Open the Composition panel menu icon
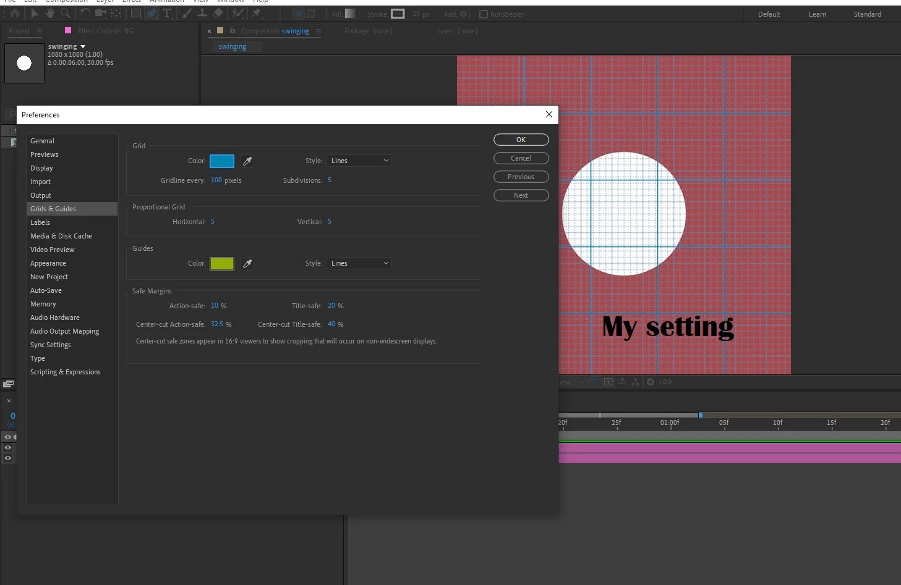The image size is (901, 585). click(x=318, y=31)
